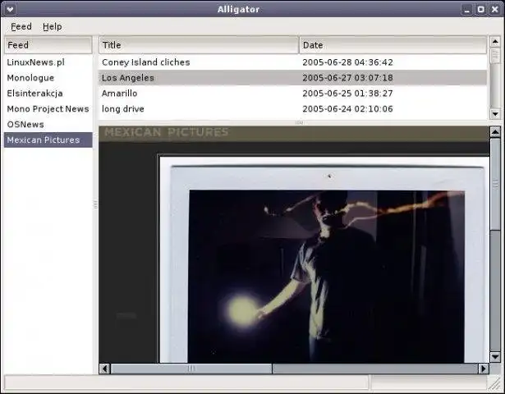Maximize the Alligator window

pos(481,9)
